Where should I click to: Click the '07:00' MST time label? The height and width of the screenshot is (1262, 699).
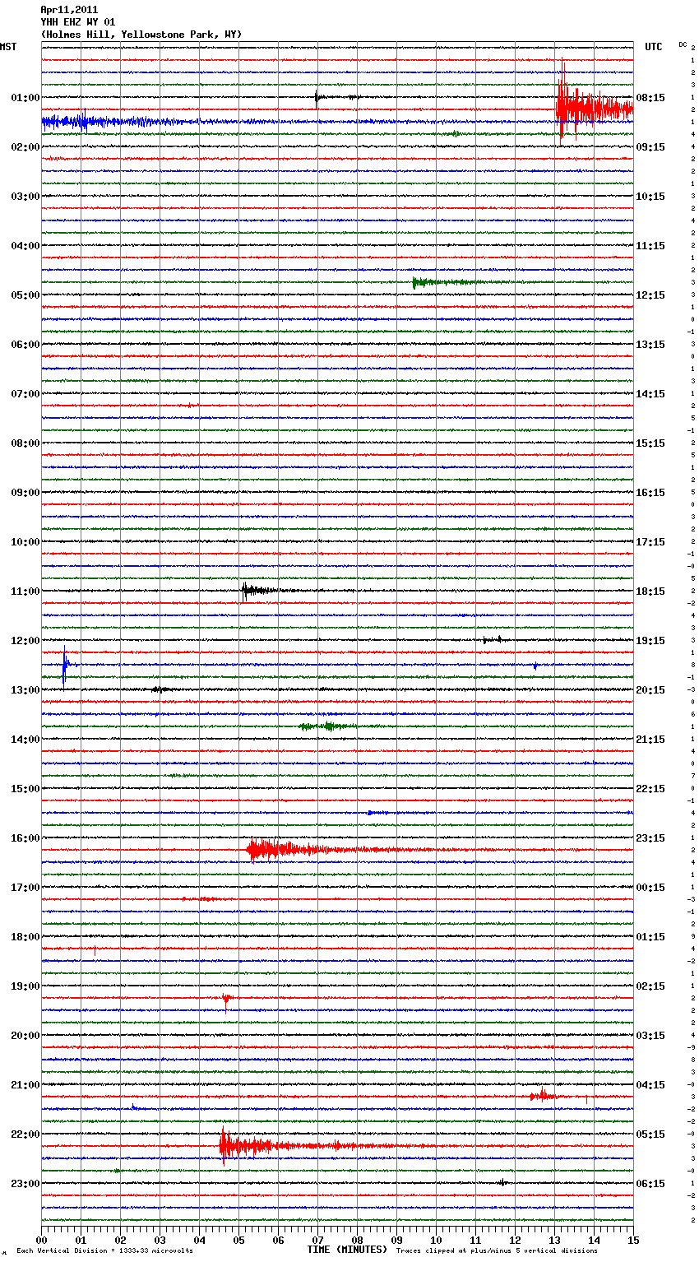(25, 394)
